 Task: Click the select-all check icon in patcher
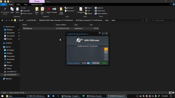tap(106, 56)
